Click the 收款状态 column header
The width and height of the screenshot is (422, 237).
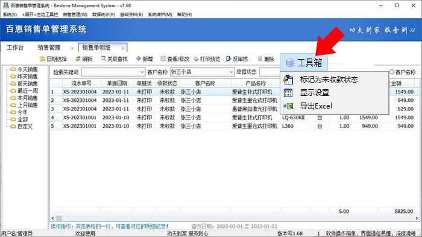[x=168, y=83]
